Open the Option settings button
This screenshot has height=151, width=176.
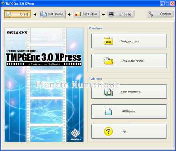160,14
